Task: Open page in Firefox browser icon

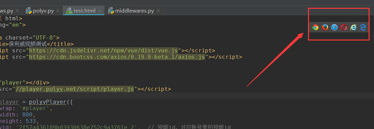Action: click(325, 28)
